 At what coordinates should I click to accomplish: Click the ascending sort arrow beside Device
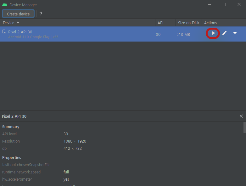click(x=18, y=22)
